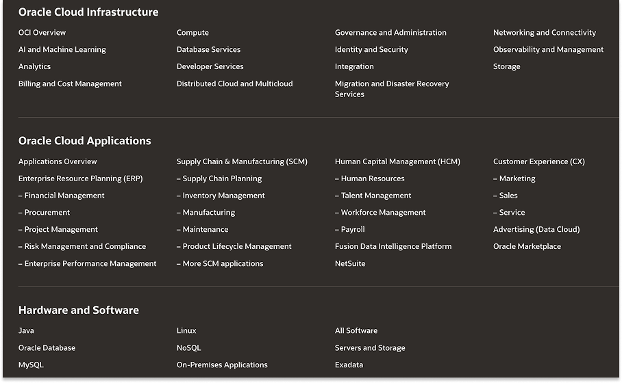Open the Compute services link
Screen dimensions: 622x383
click(192, 32)
